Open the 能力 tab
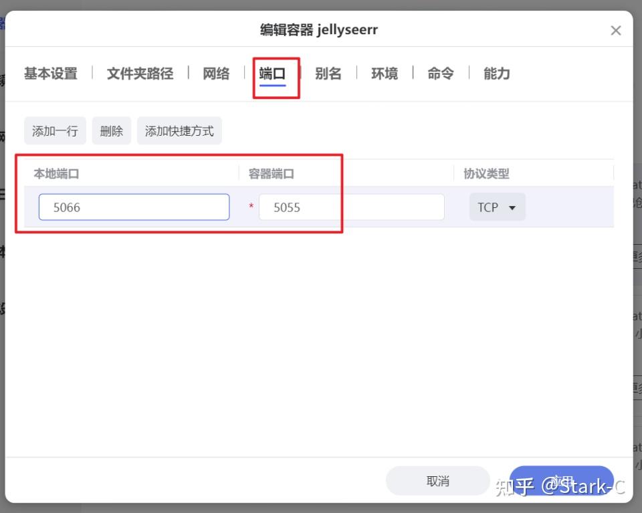Viewport: 642px width, 513px height. 496,74
